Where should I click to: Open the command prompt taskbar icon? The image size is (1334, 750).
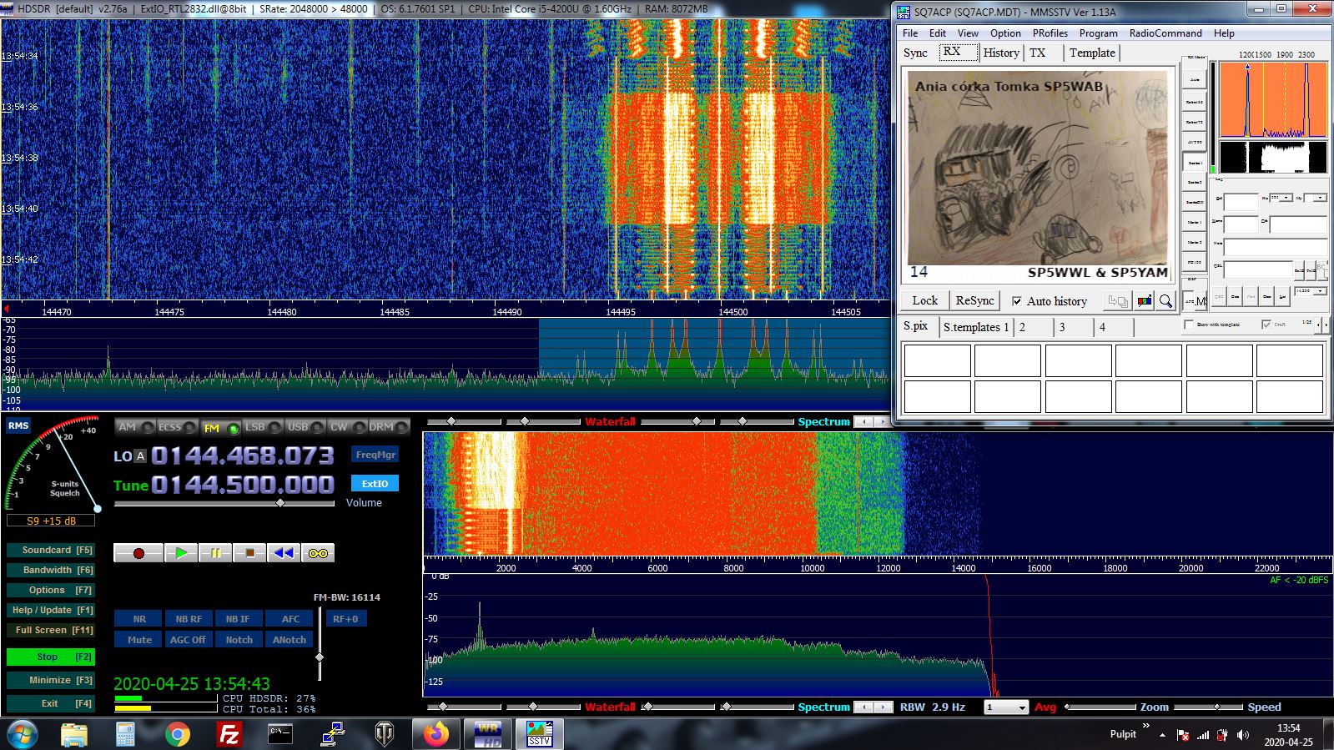click(280, 734)
